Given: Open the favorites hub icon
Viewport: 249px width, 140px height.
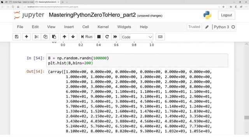Looking at the screenshot, I should (231, 7).
